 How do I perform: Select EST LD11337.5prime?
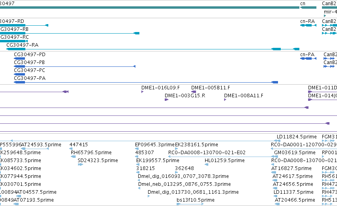coord(276,196)
